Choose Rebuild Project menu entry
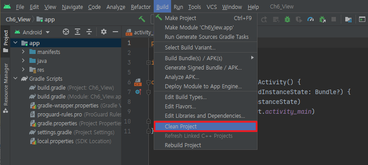The height and width of the screenshot is (165, 368). (x=205, y=145)
